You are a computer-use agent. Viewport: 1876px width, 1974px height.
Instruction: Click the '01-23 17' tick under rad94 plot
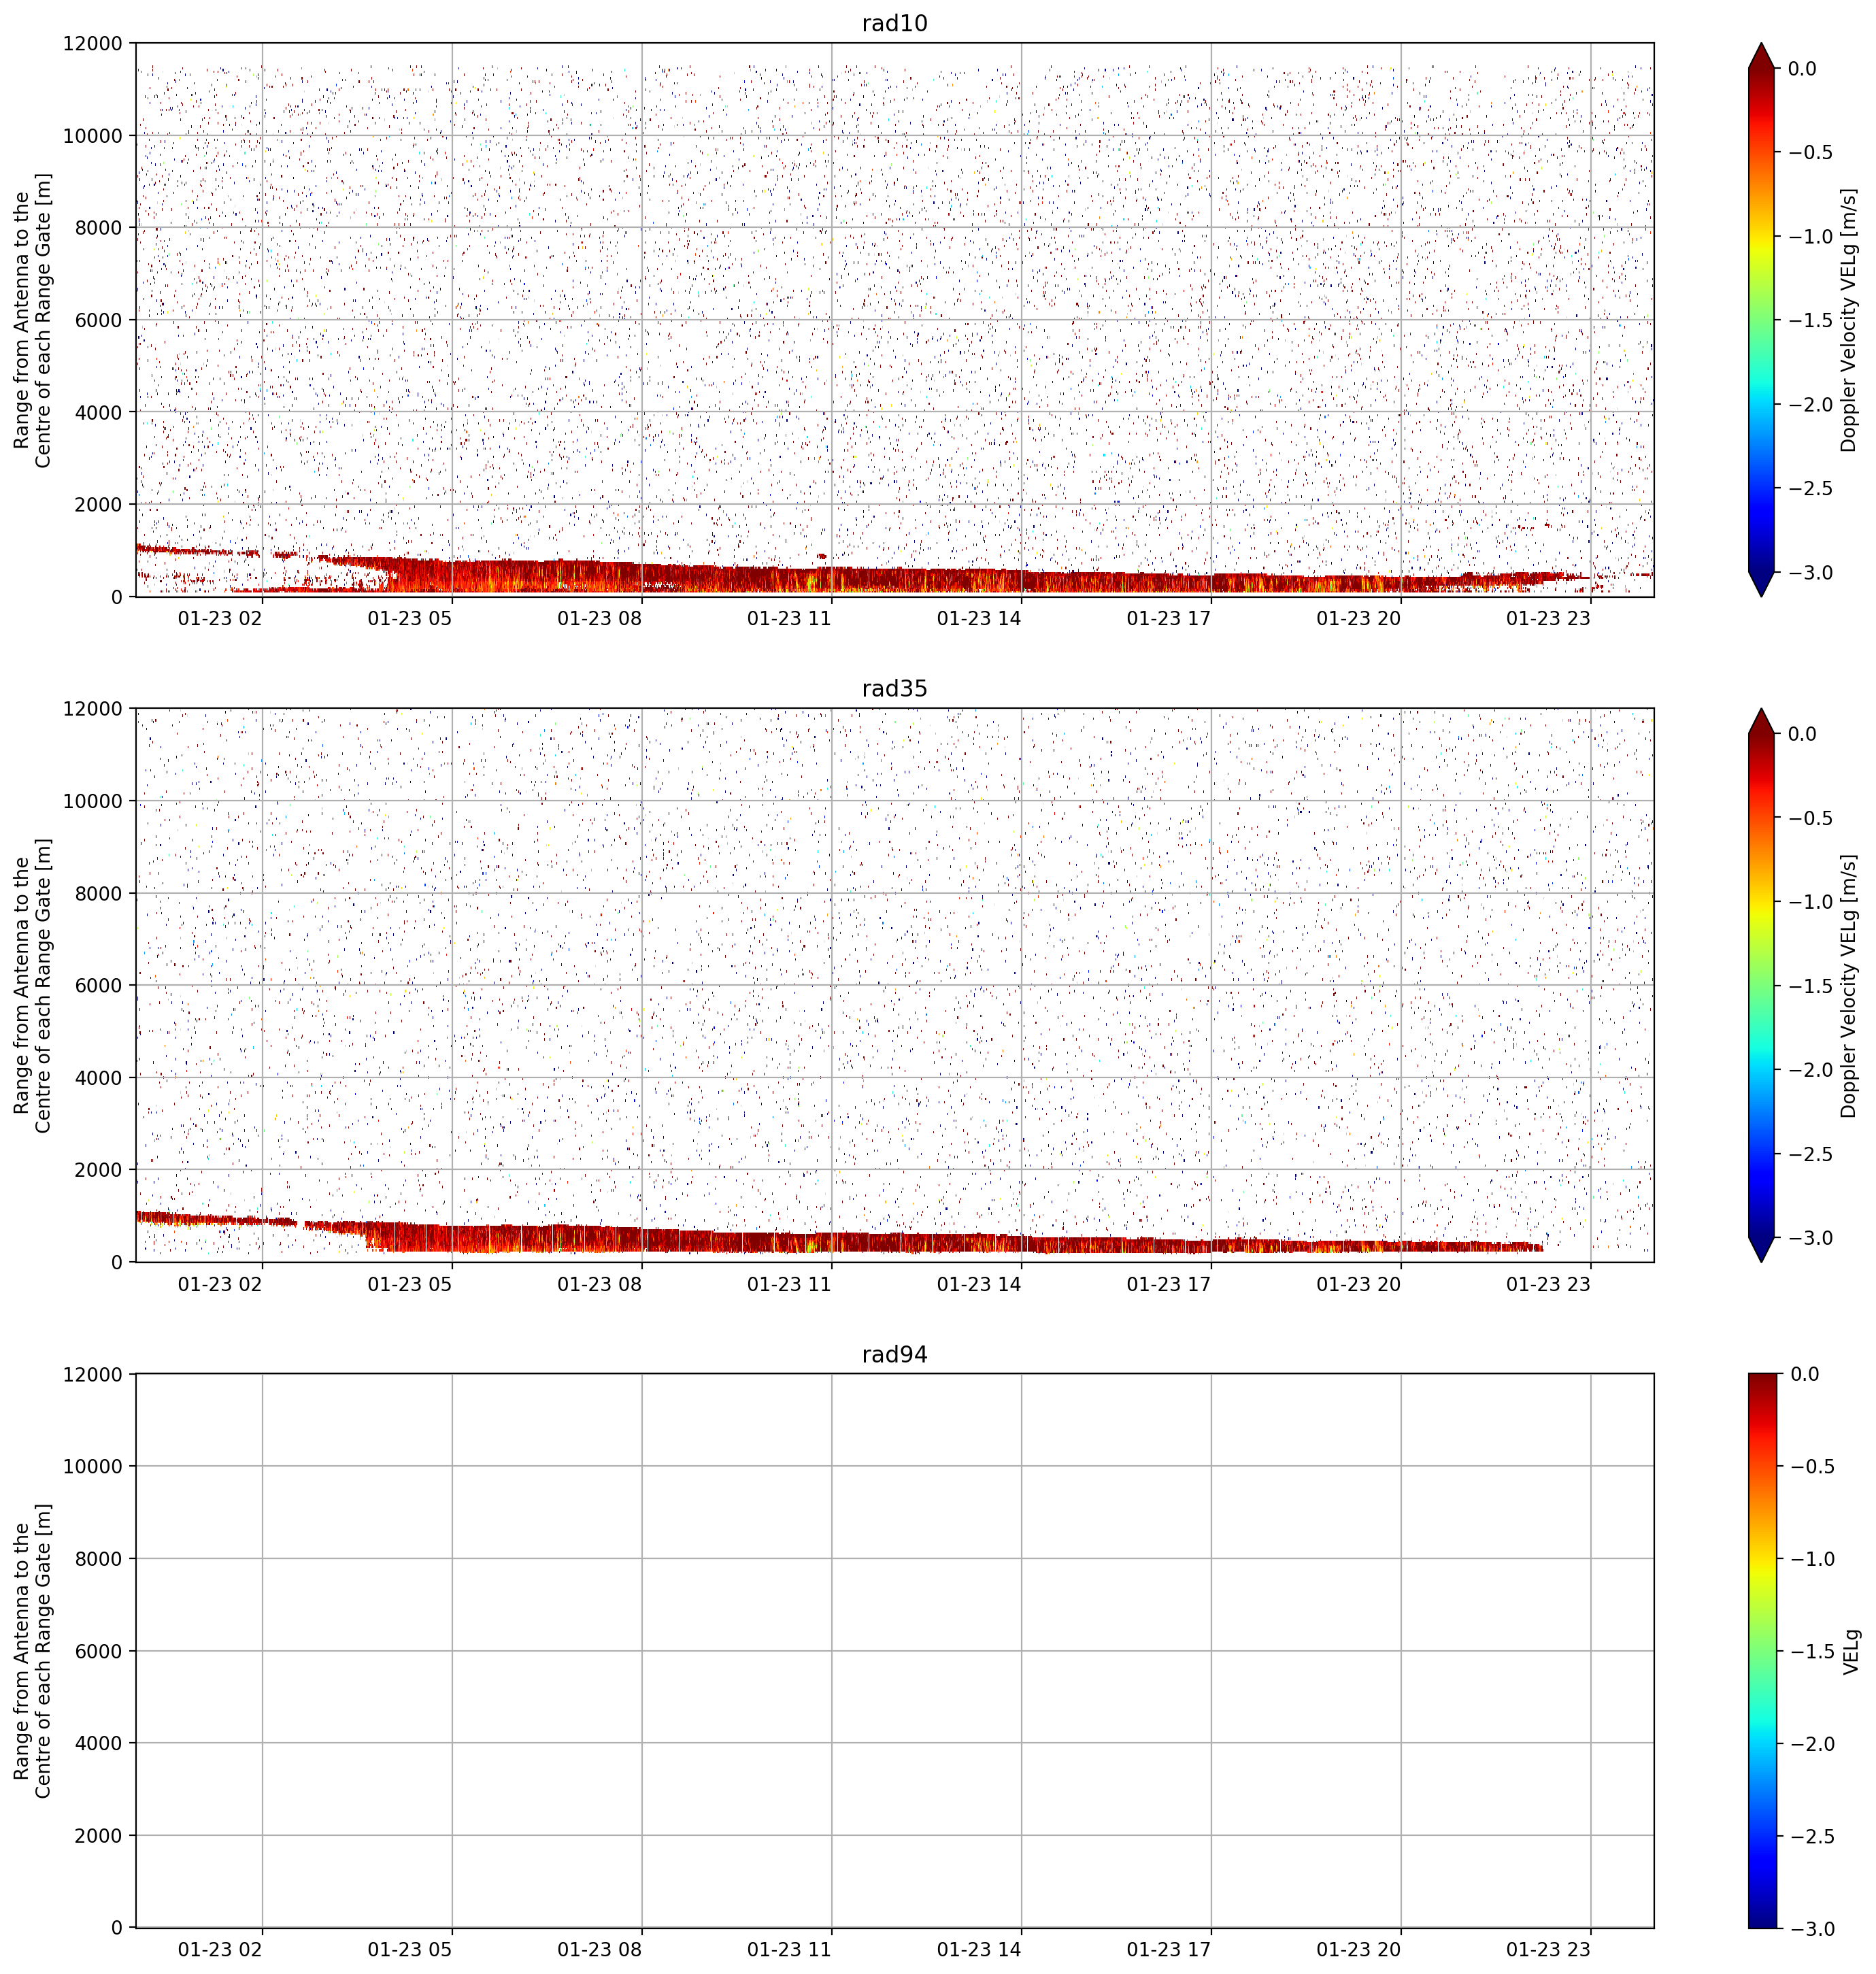(1169, 1950)
